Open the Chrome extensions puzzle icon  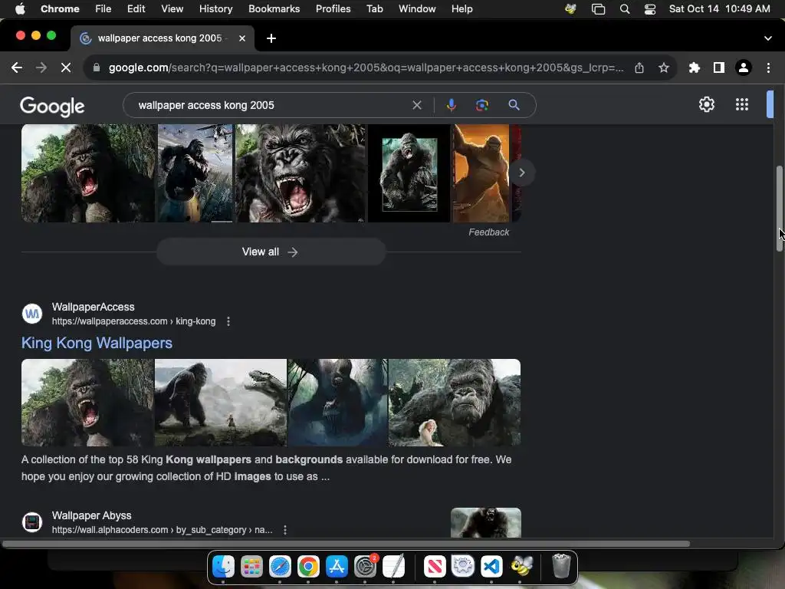click(694, 67)
